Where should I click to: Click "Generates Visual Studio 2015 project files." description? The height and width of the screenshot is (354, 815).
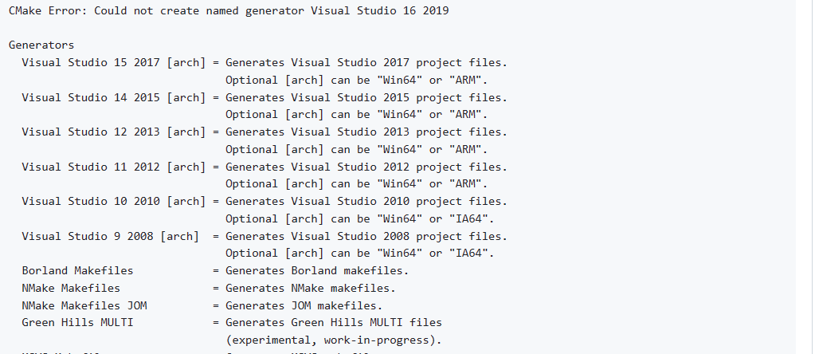[366, 97]
